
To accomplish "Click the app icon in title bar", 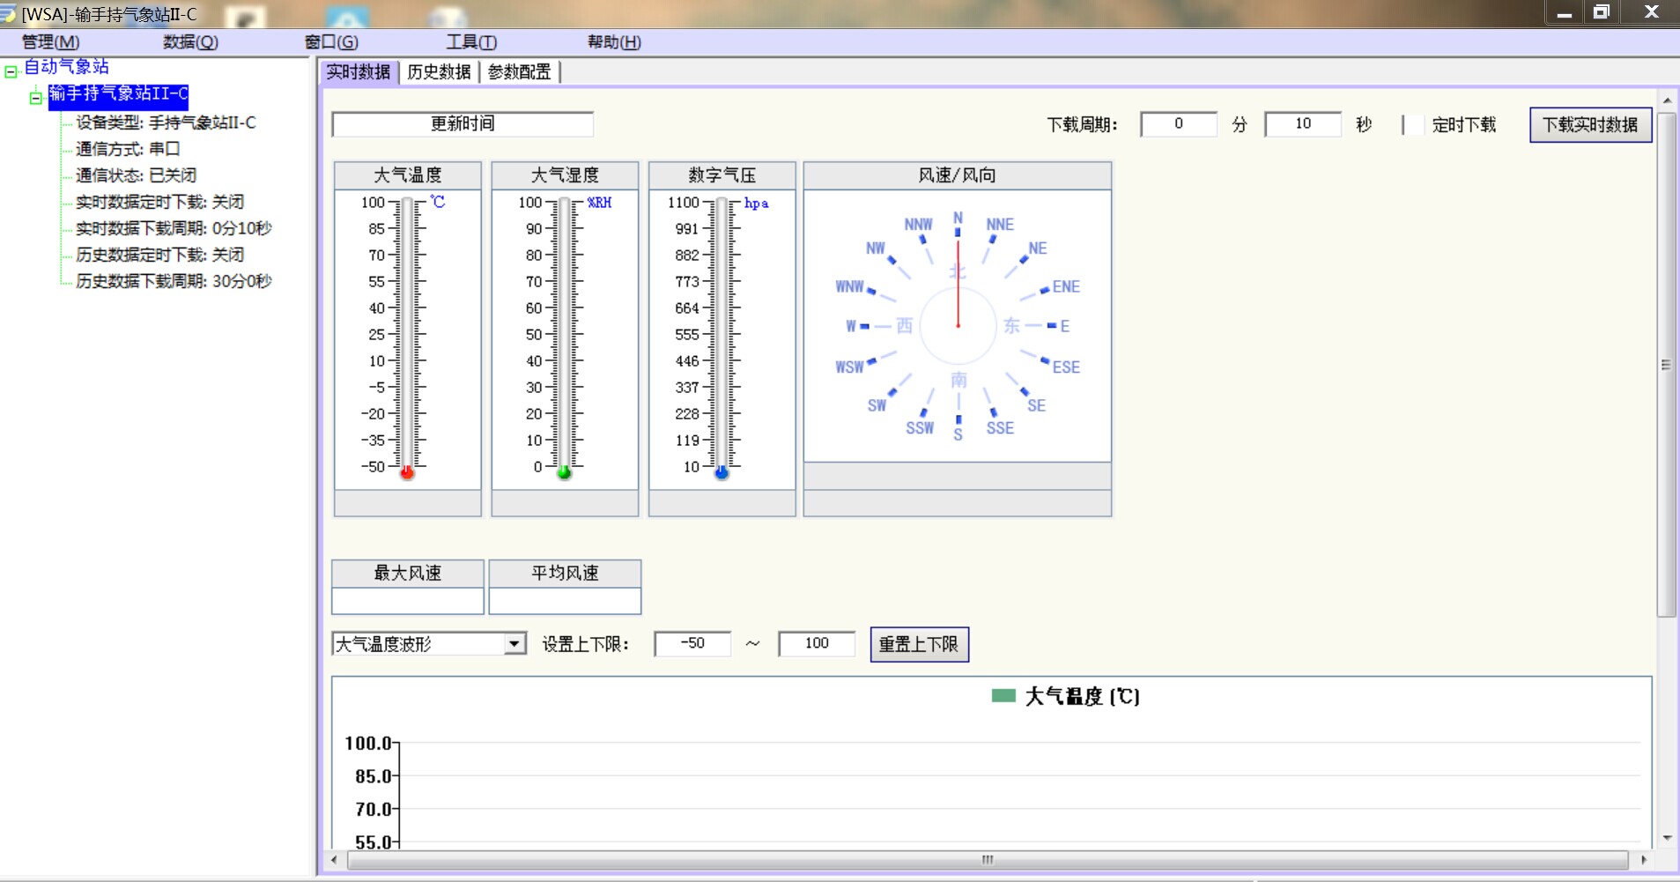I will (x=9, y=13).
